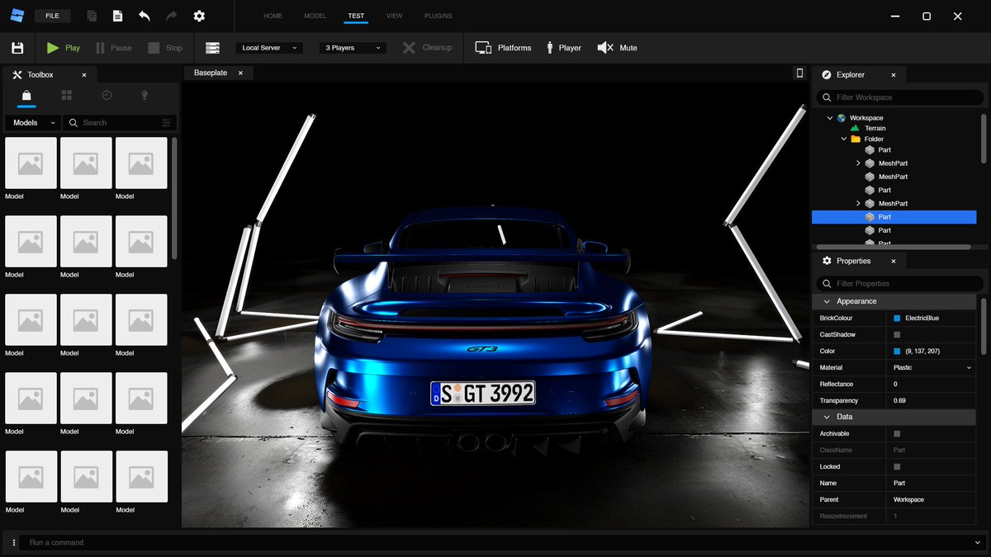Image resolution: width=991 pixels, height=557 pixels.
Task: Toggle the CastShadow checkbox
Action: (897, 334)
